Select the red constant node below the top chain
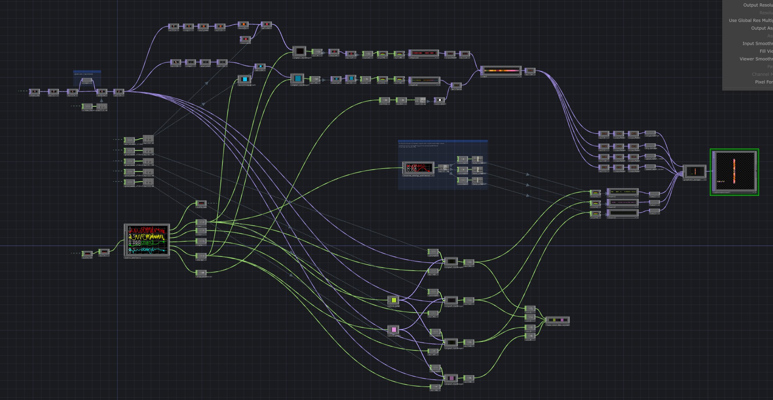This screenshot has height=400, width=773. pos(245,40)
